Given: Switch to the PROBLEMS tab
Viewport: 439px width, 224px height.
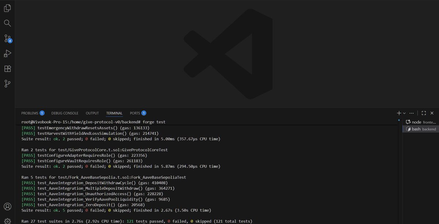Looking at the screenshot, I should (x=33, y=113).
